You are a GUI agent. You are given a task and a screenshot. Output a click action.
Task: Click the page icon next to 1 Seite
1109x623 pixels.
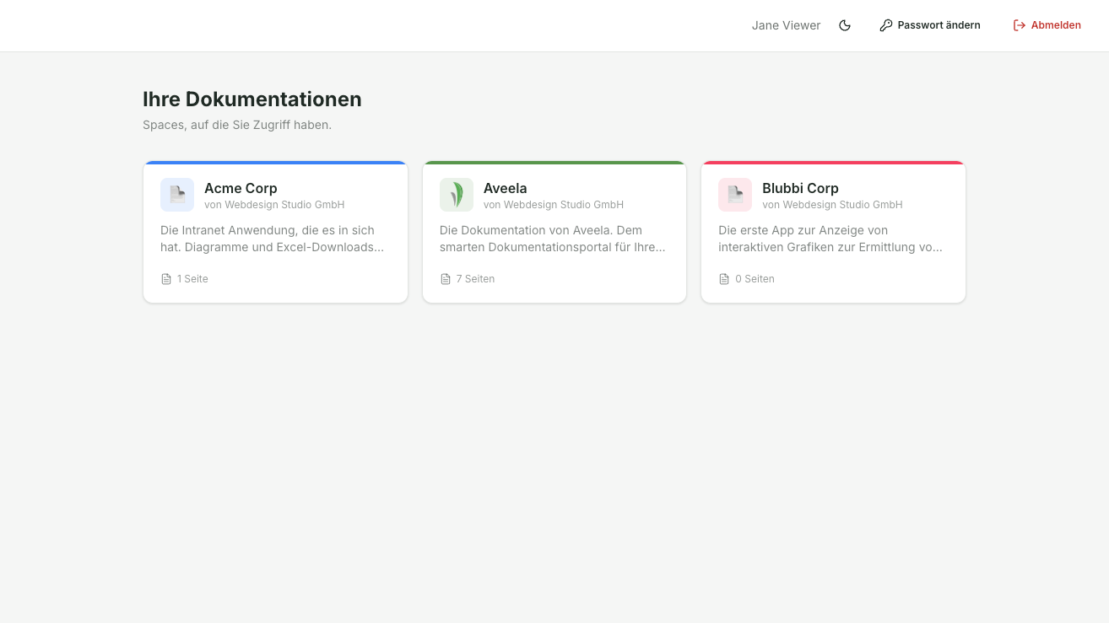tap(166, 279)
